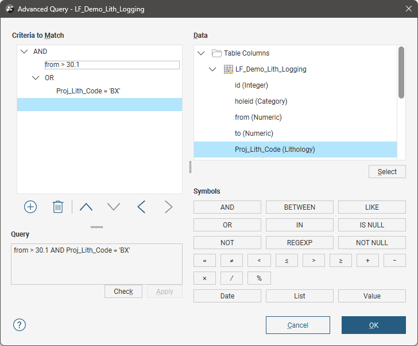418x346 pixels.
Task: Click the trash delete icon
Action: coord(58,207)
